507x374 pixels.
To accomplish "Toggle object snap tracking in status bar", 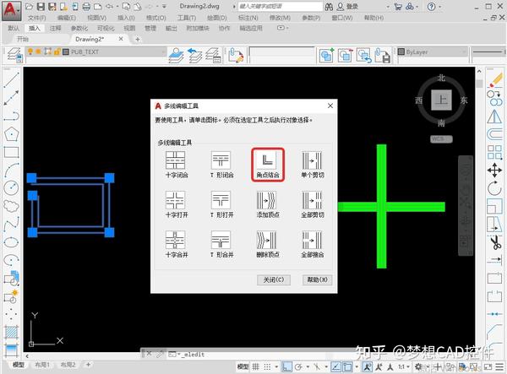I will pyautogui.click(x=336, y=366).
